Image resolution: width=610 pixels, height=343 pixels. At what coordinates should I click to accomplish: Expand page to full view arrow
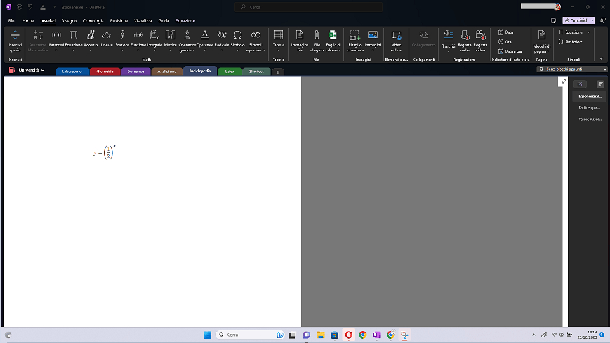tap(564, 82)
